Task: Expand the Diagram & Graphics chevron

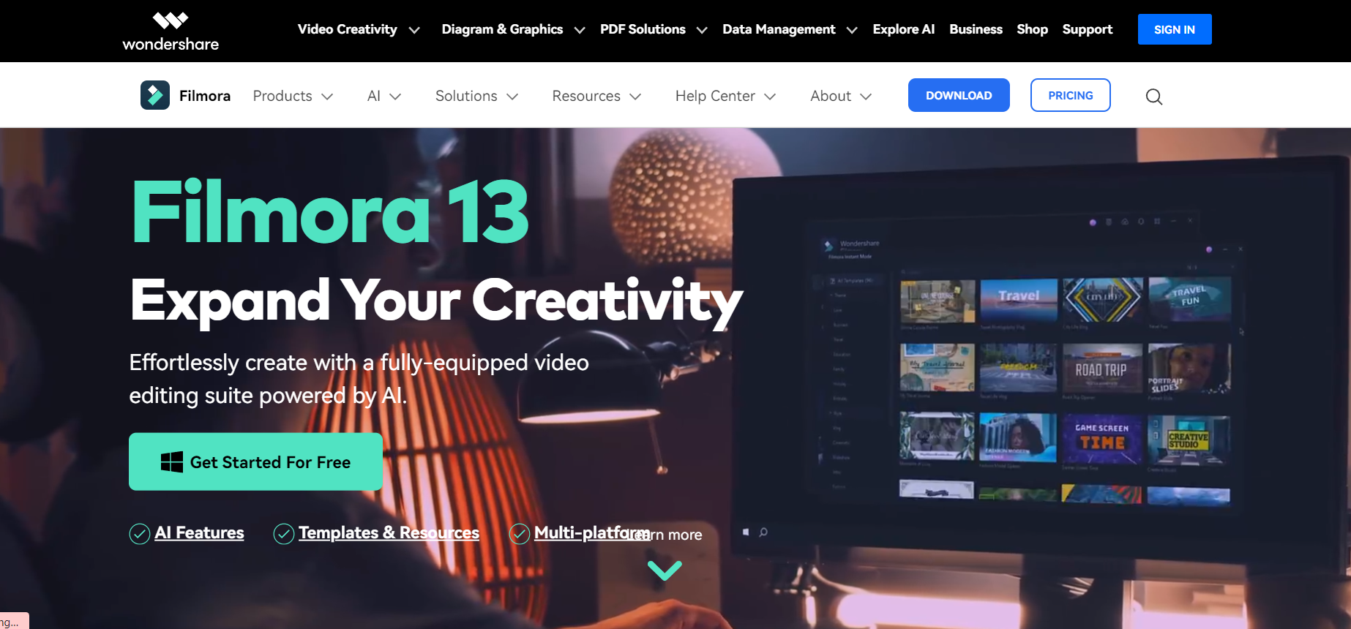Action: [x=580, y=30]
